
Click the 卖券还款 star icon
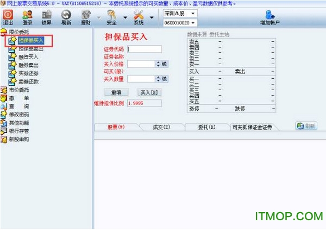12,82
